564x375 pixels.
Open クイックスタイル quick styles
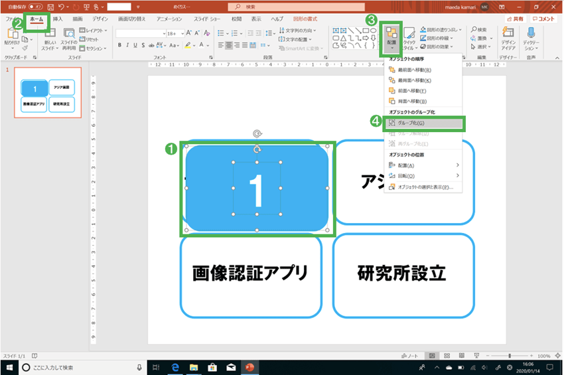(x=409, y=38)
